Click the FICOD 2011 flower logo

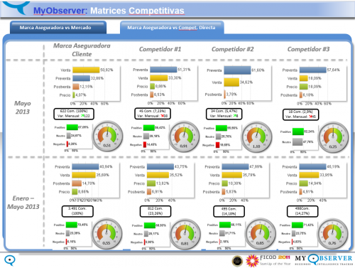pos(252,261)
